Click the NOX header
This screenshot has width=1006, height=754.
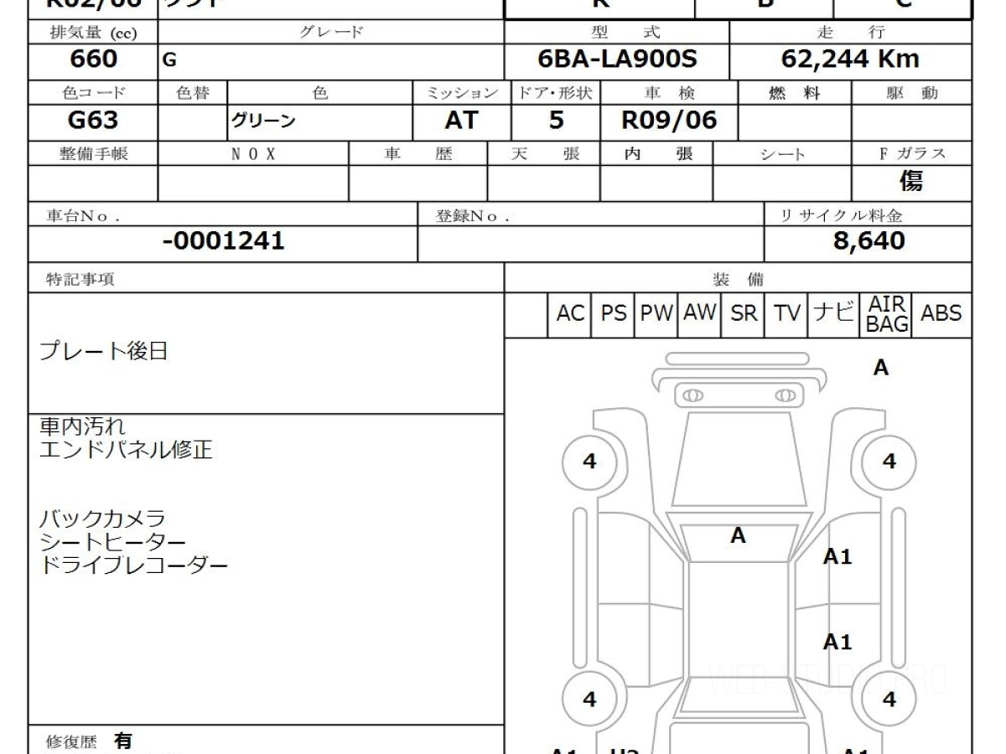click(253, 153)
